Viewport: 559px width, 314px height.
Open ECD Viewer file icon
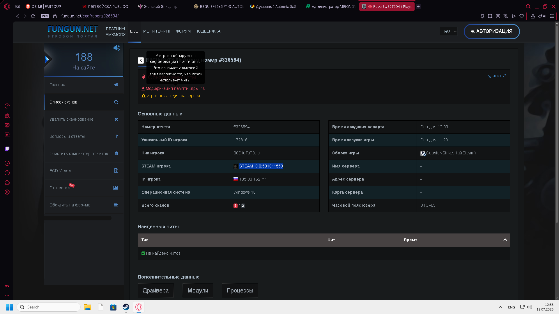116,171
